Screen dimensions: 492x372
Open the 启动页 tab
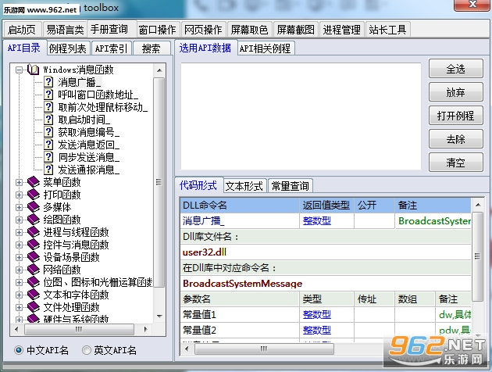pyautogui.click(x=22, y=30)
